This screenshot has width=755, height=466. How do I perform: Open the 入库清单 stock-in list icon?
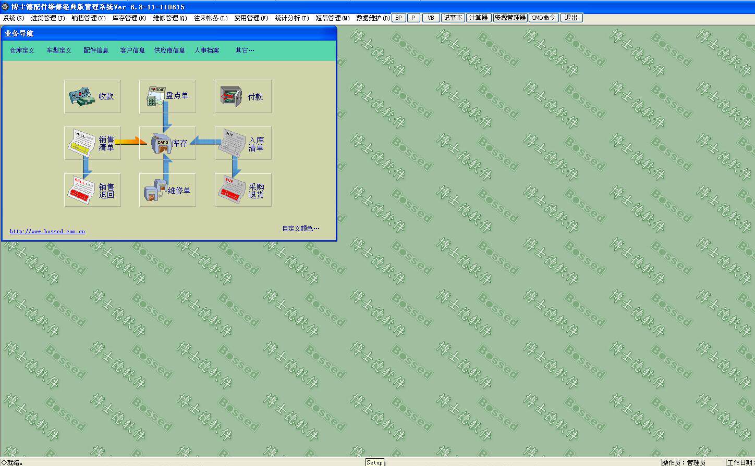tap(243, 143)
